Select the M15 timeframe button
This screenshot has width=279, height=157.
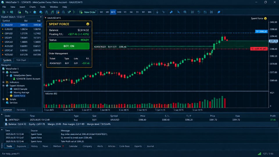(x=113, y=12)
